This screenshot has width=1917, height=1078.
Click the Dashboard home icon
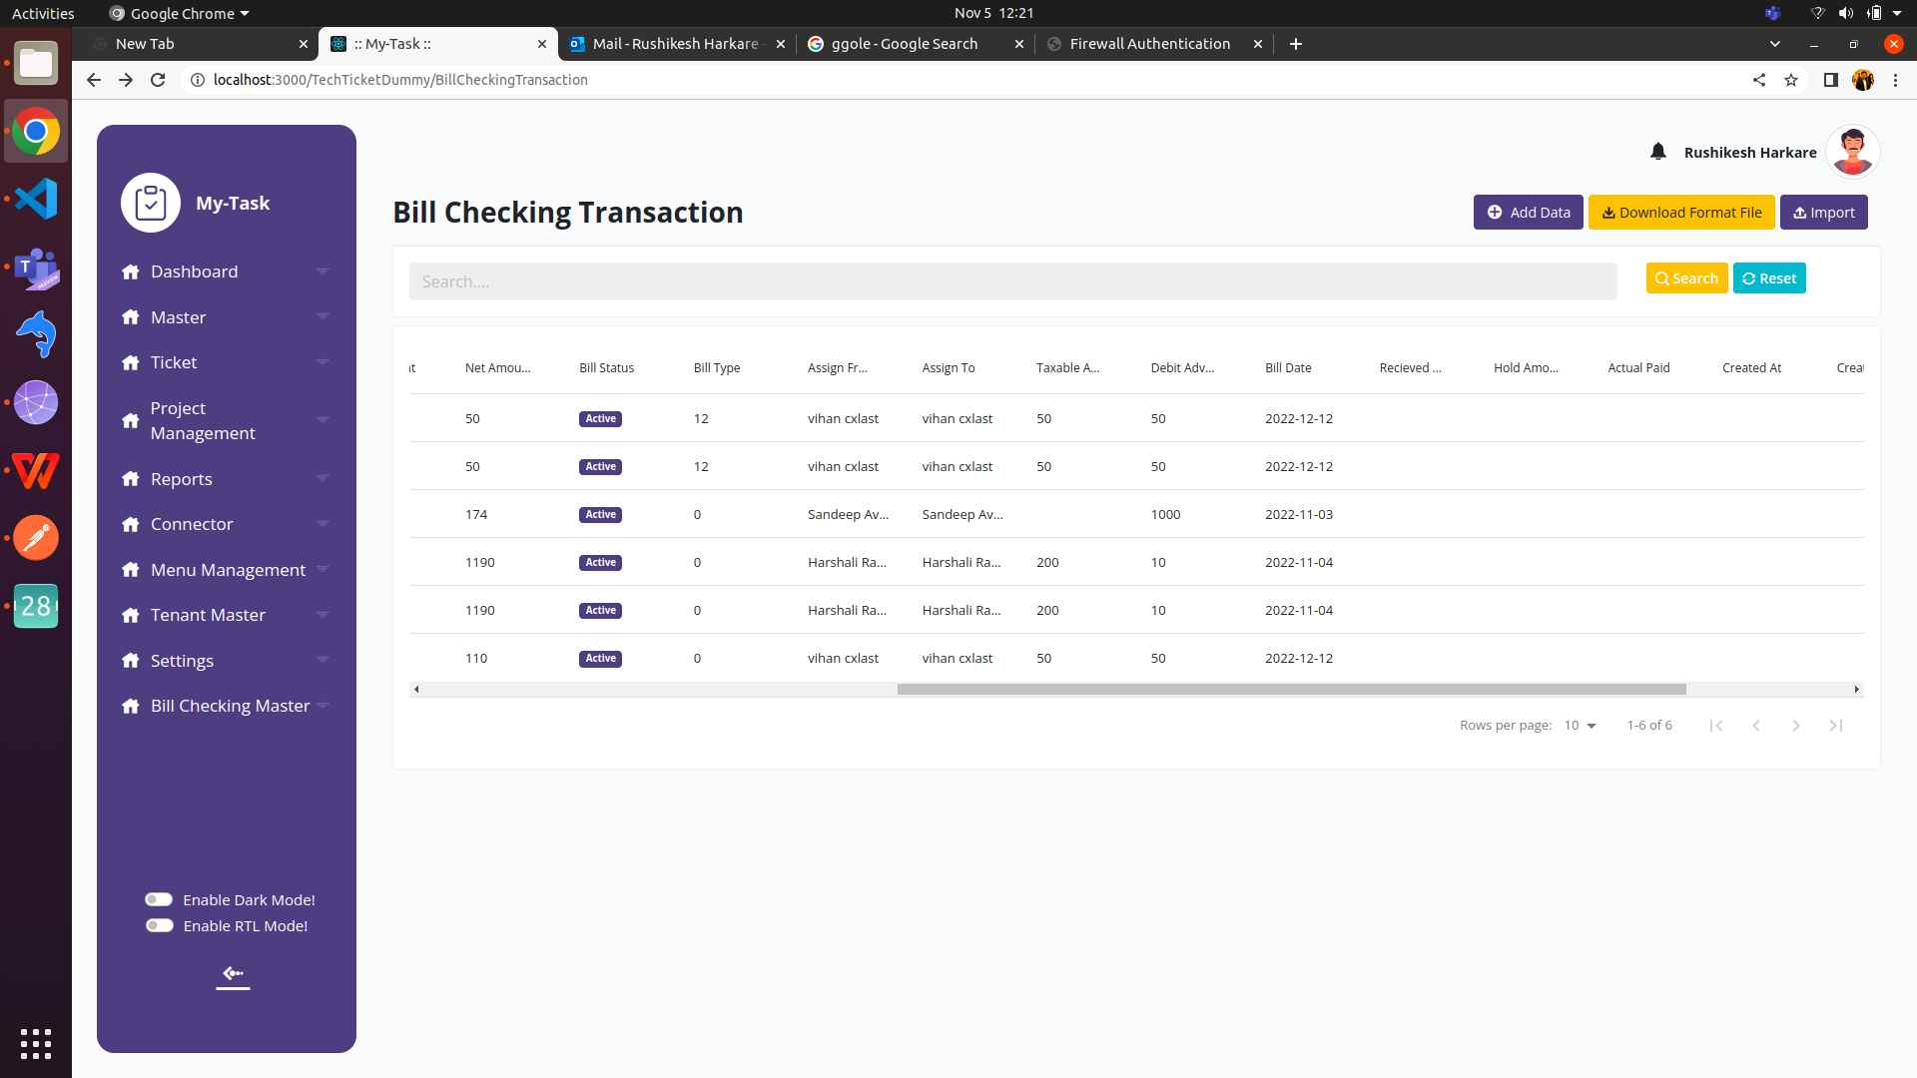130,271
